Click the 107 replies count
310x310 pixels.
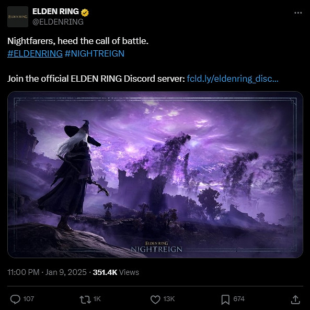pos(29,298)
